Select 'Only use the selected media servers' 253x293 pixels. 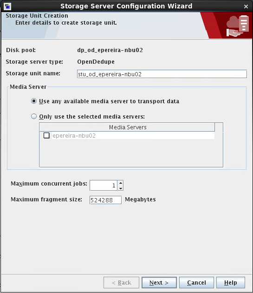point(34,116)
